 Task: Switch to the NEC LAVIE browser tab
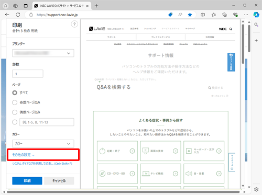pos(62,6)
